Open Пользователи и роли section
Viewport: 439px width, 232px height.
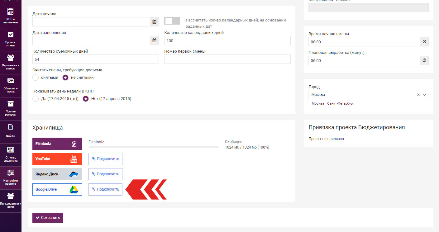11,201
